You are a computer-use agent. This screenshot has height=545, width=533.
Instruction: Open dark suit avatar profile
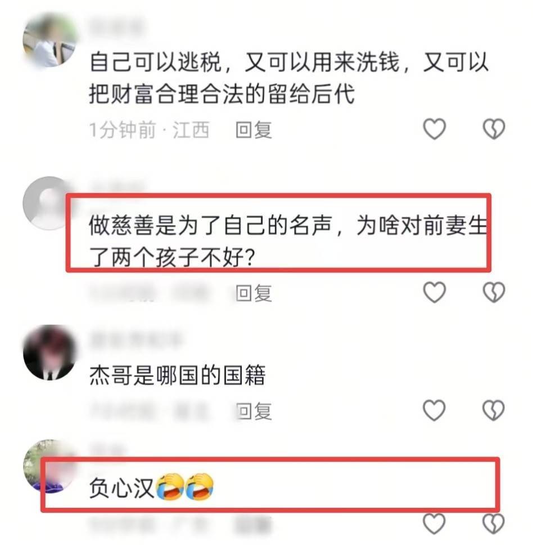[49, 352]
